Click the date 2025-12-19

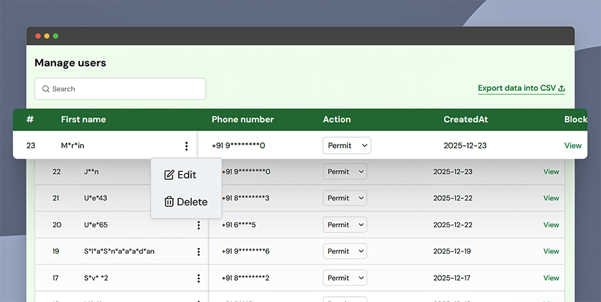pos(452,251)
